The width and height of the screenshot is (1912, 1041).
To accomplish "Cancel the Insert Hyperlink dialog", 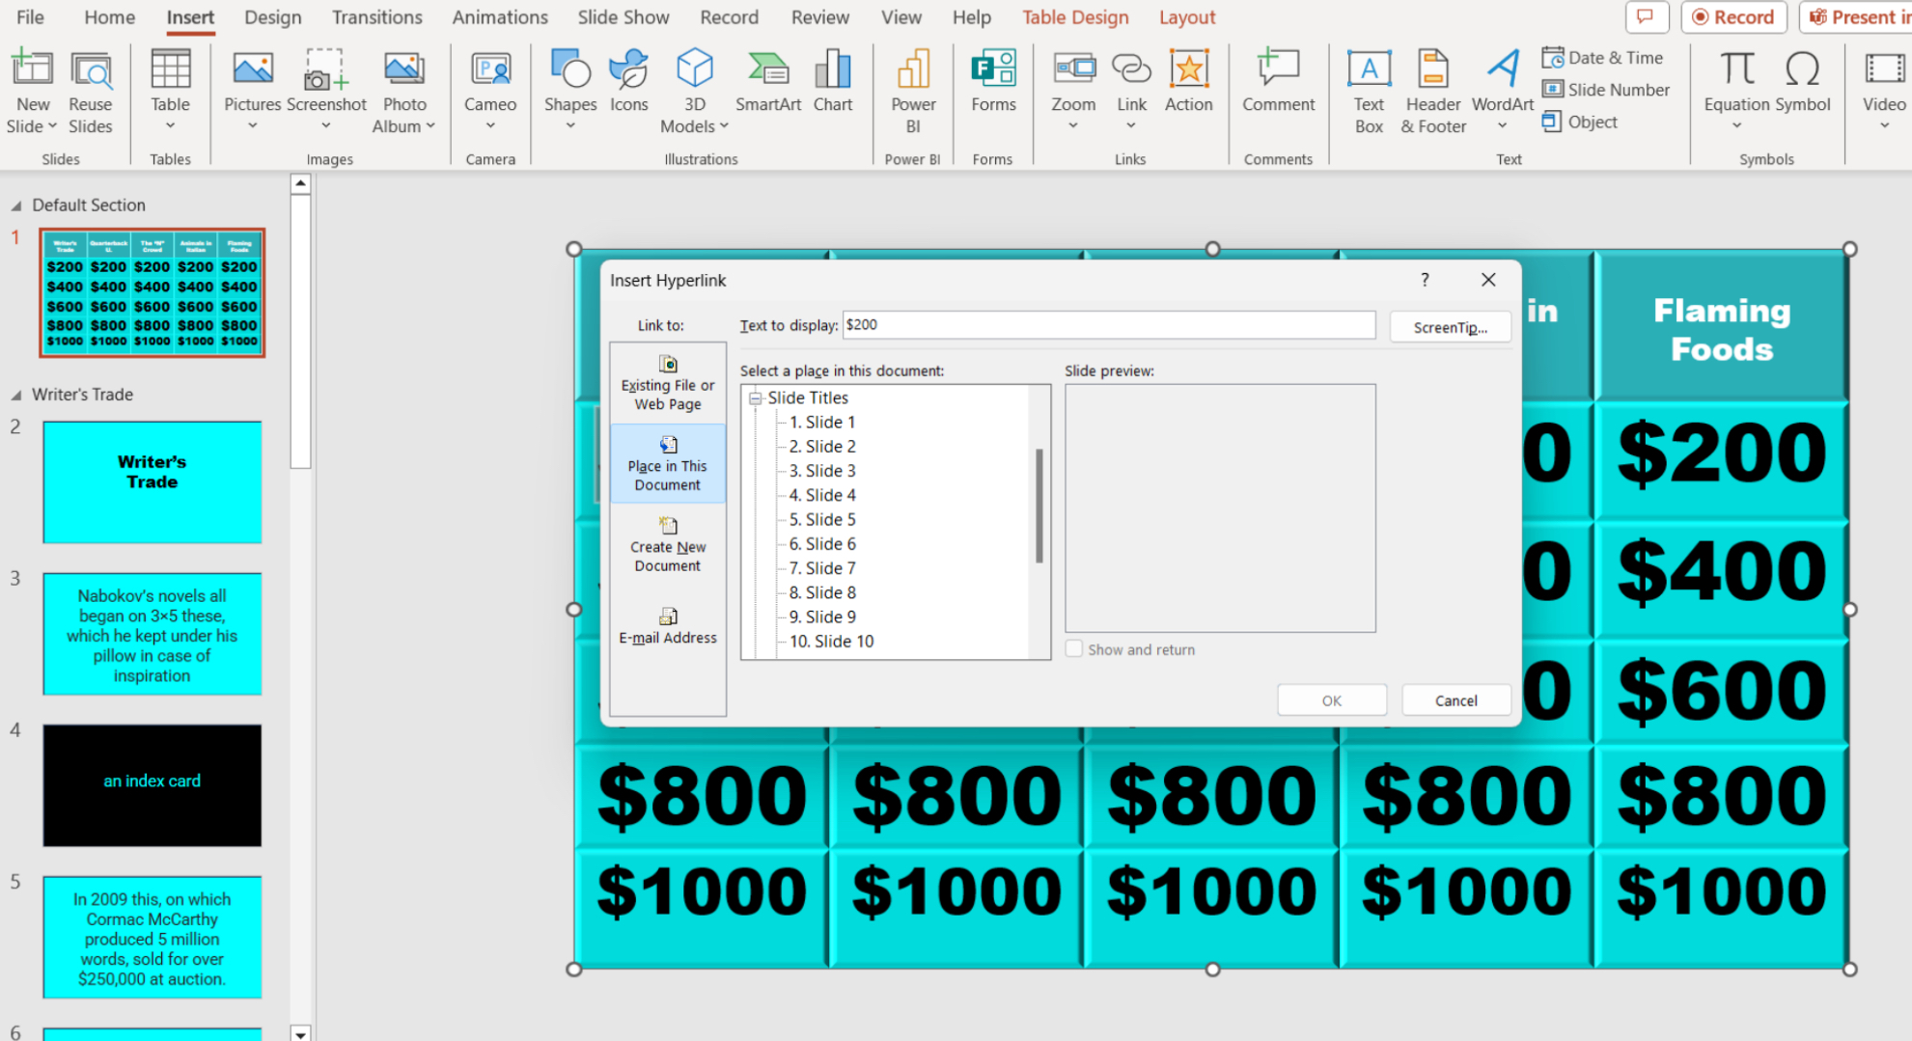I will click(1455, 700).
